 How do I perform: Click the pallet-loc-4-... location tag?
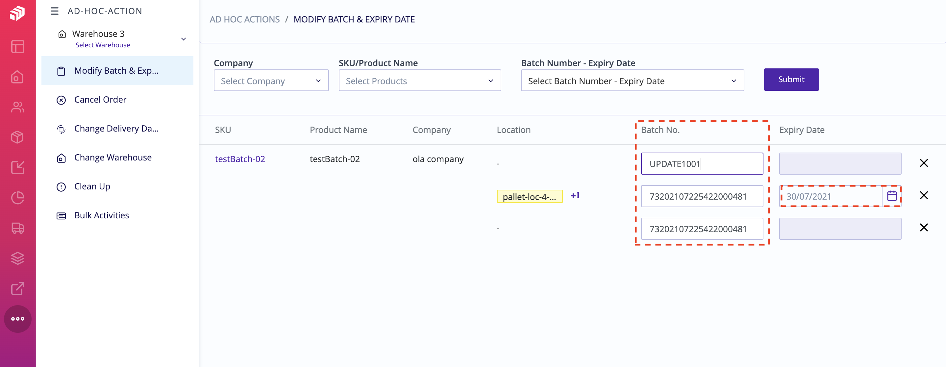[530, 196]
